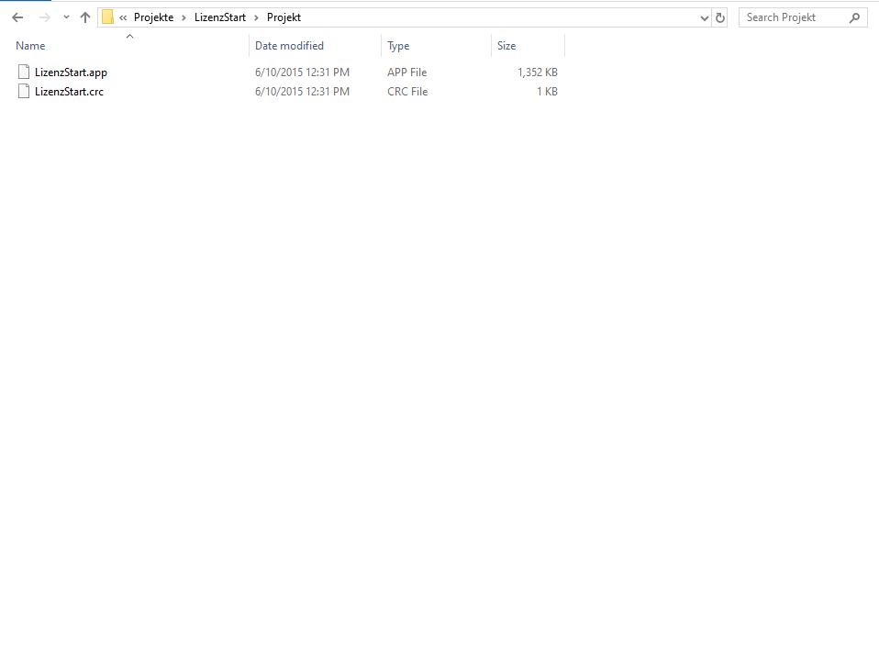Image resolution: width=879 pixels, height=657 pixels.
Task: Sort by Name column header
Action: click(x=30, y=46)
